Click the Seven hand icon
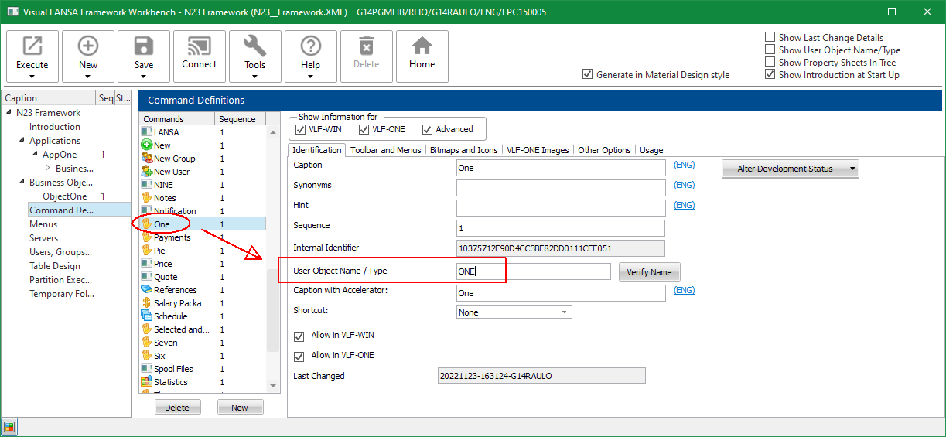Viewport: 946px width, 437px height. 146,343
